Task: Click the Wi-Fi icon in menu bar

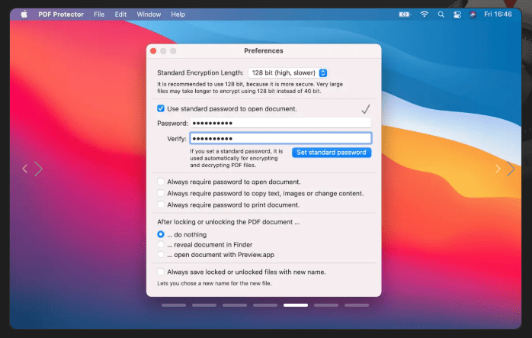Action: (424, 14)
